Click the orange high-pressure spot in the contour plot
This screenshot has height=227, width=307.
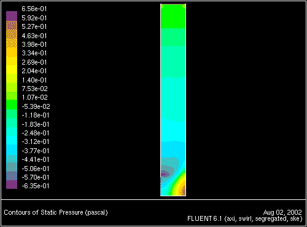point(182,188)
